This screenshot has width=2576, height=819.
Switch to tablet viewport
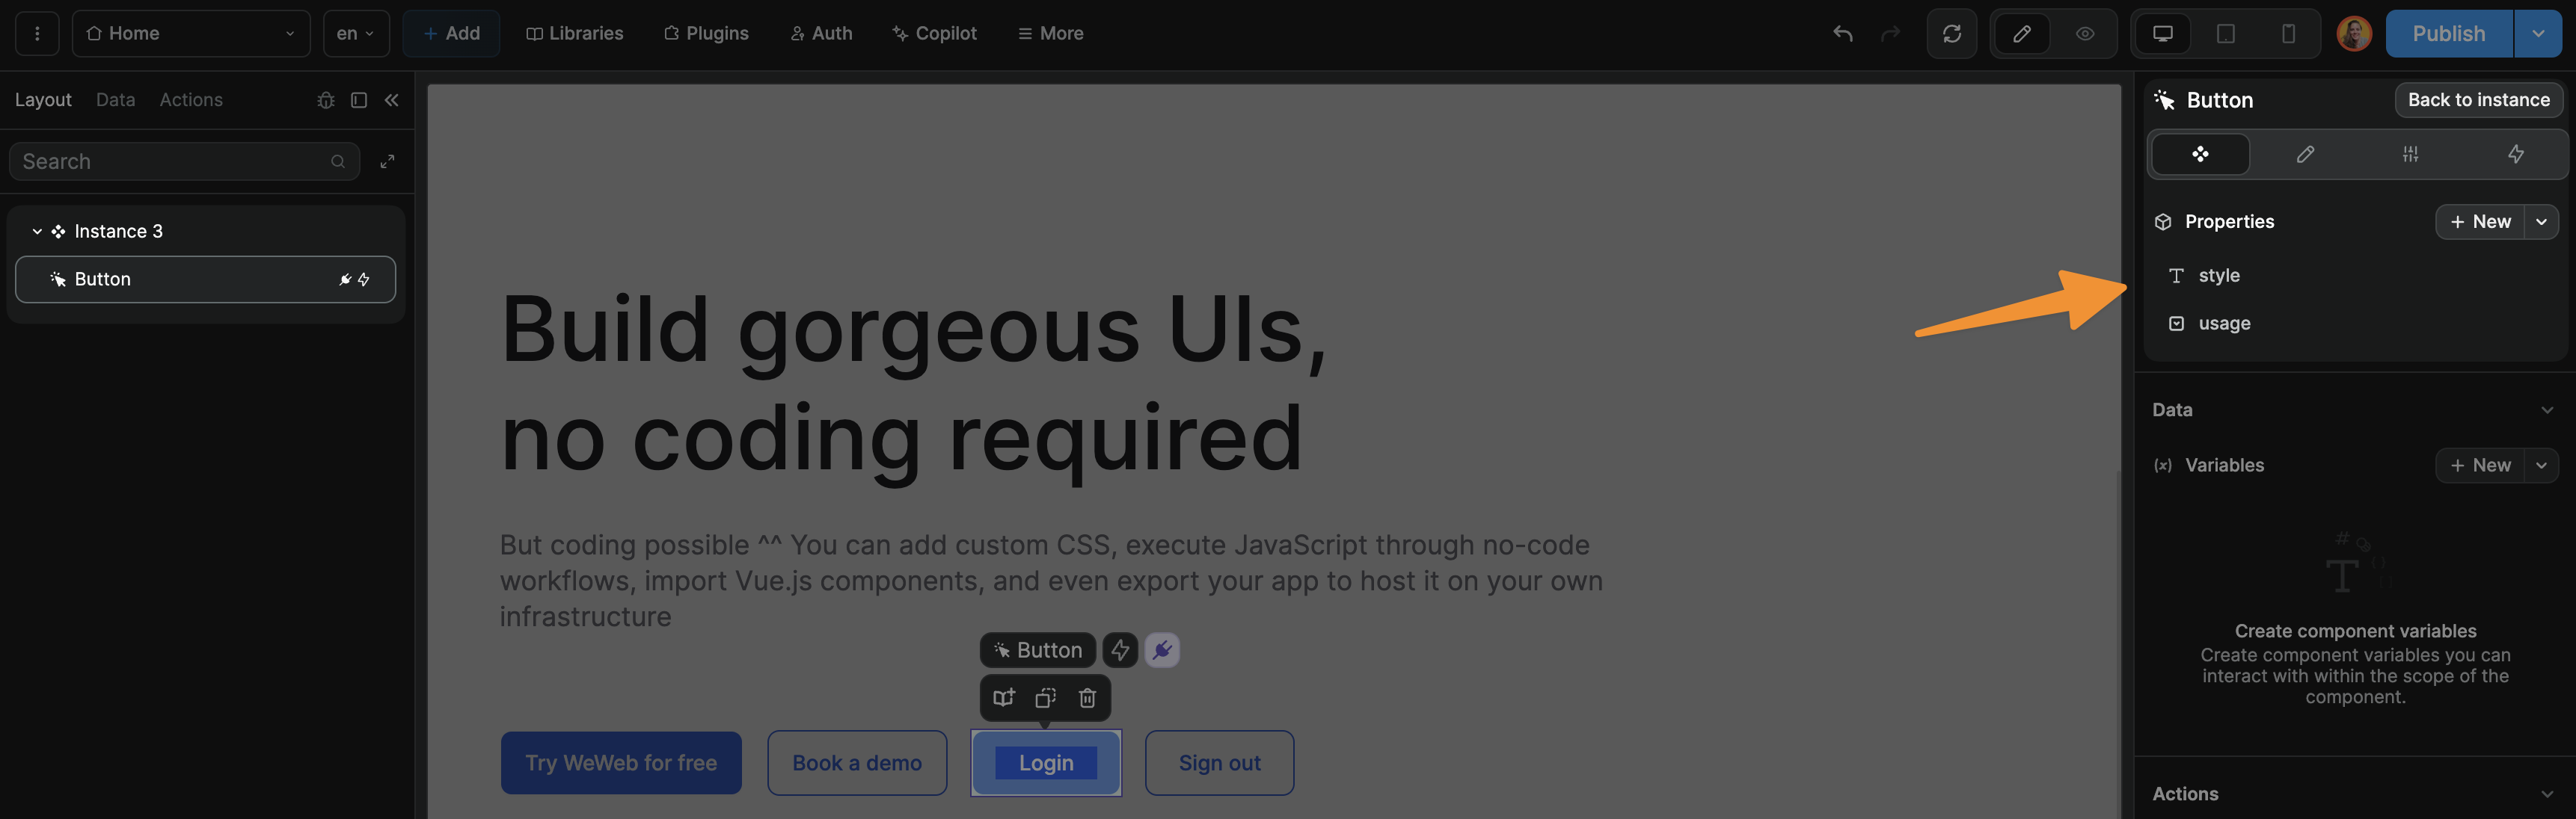pos(2226,34)
